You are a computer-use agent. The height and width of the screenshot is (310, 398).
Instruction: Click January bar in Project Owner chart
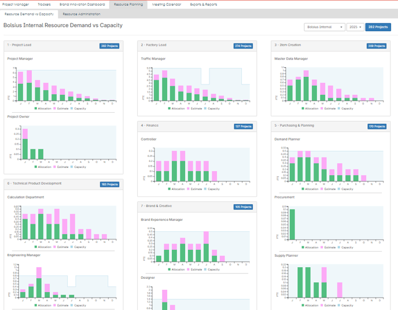(x=25, y=144)
